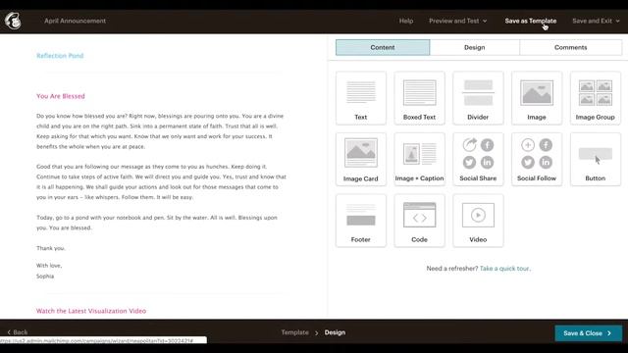Select the Button content block
The width and height of the screenshot is (628, 353).
(x=596, y=159)
